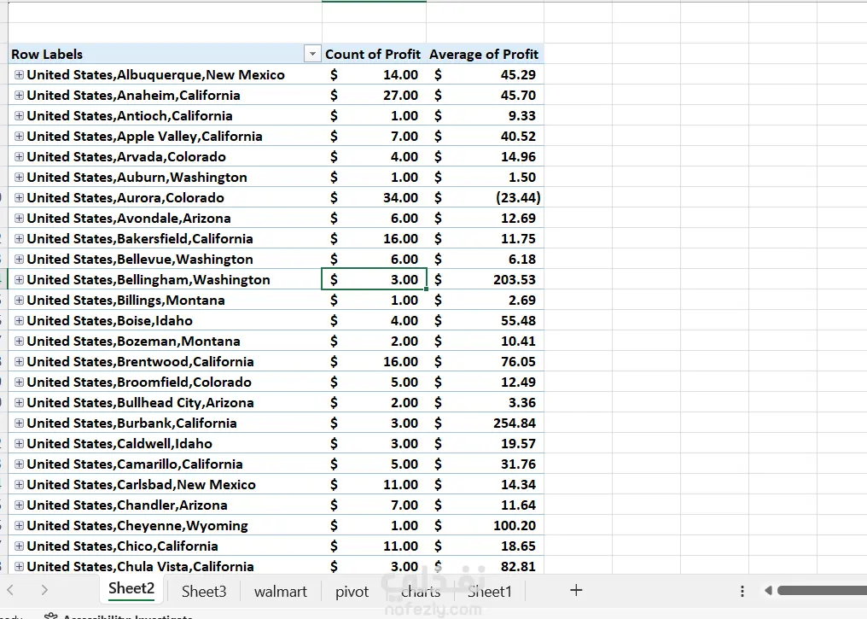Select the Brentwood average cell 76.05

tap(485, 361)
